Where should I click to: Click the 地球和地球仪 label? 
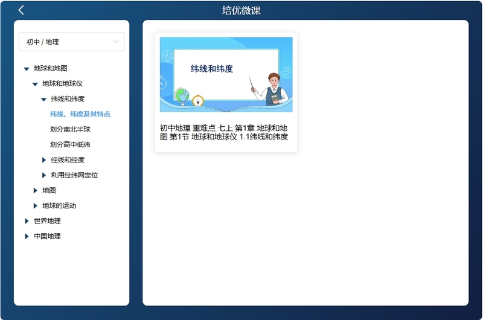pyautogui.click(x=63, y=83)
